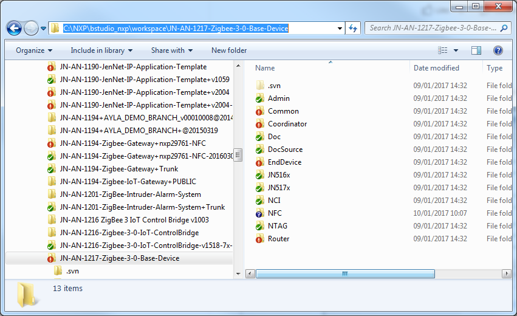
Task: Click the Back navigation arrow button
Action: click(x=14, y=29)
